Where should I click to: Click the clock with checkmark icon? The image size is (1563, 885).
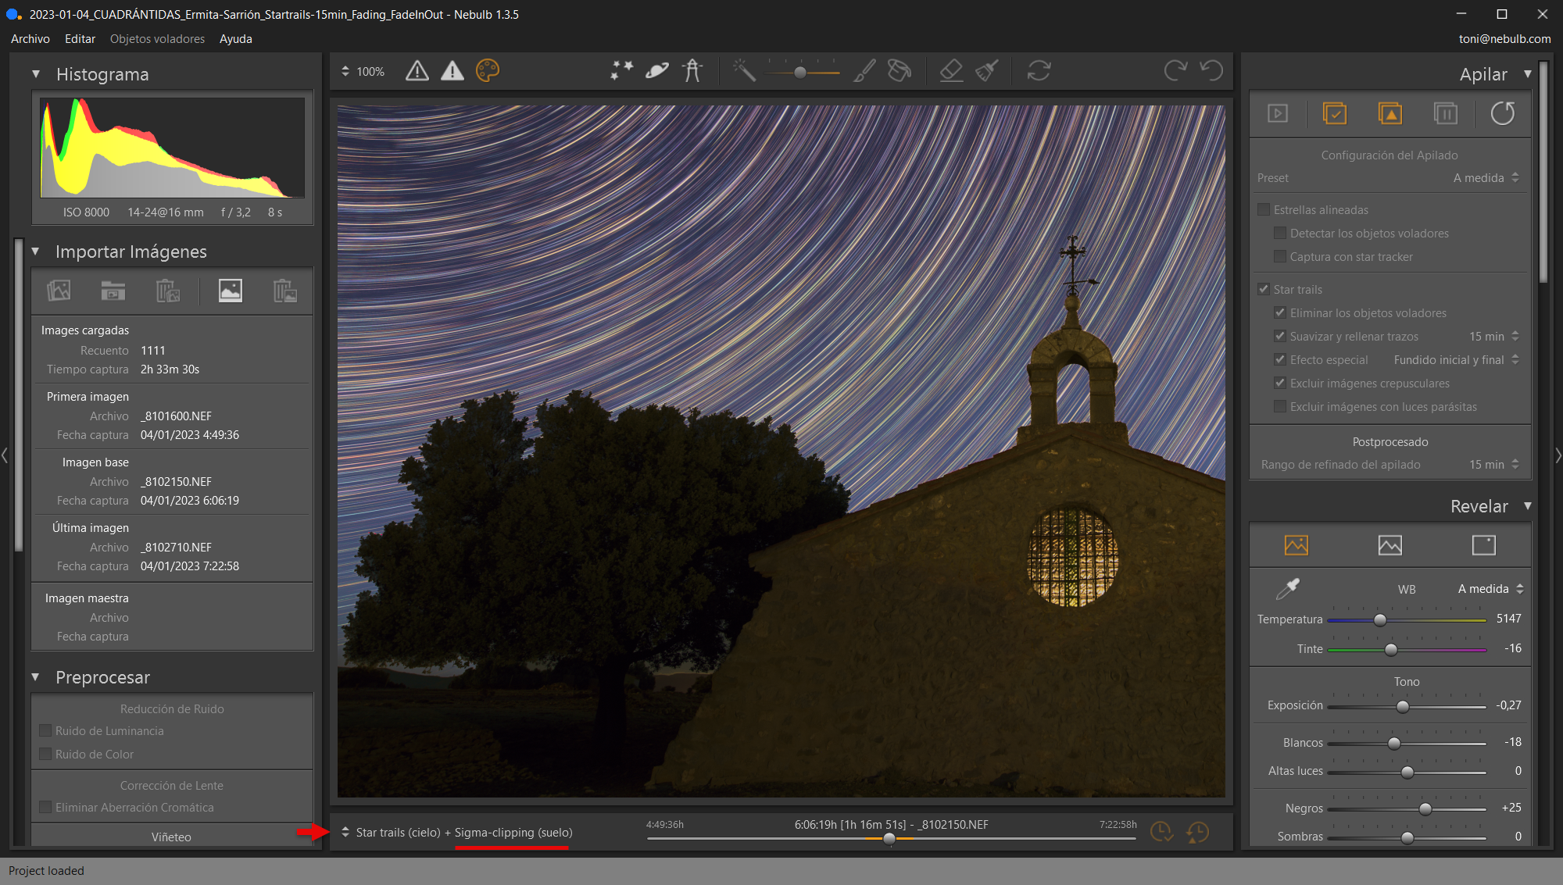click(1161, 832)
